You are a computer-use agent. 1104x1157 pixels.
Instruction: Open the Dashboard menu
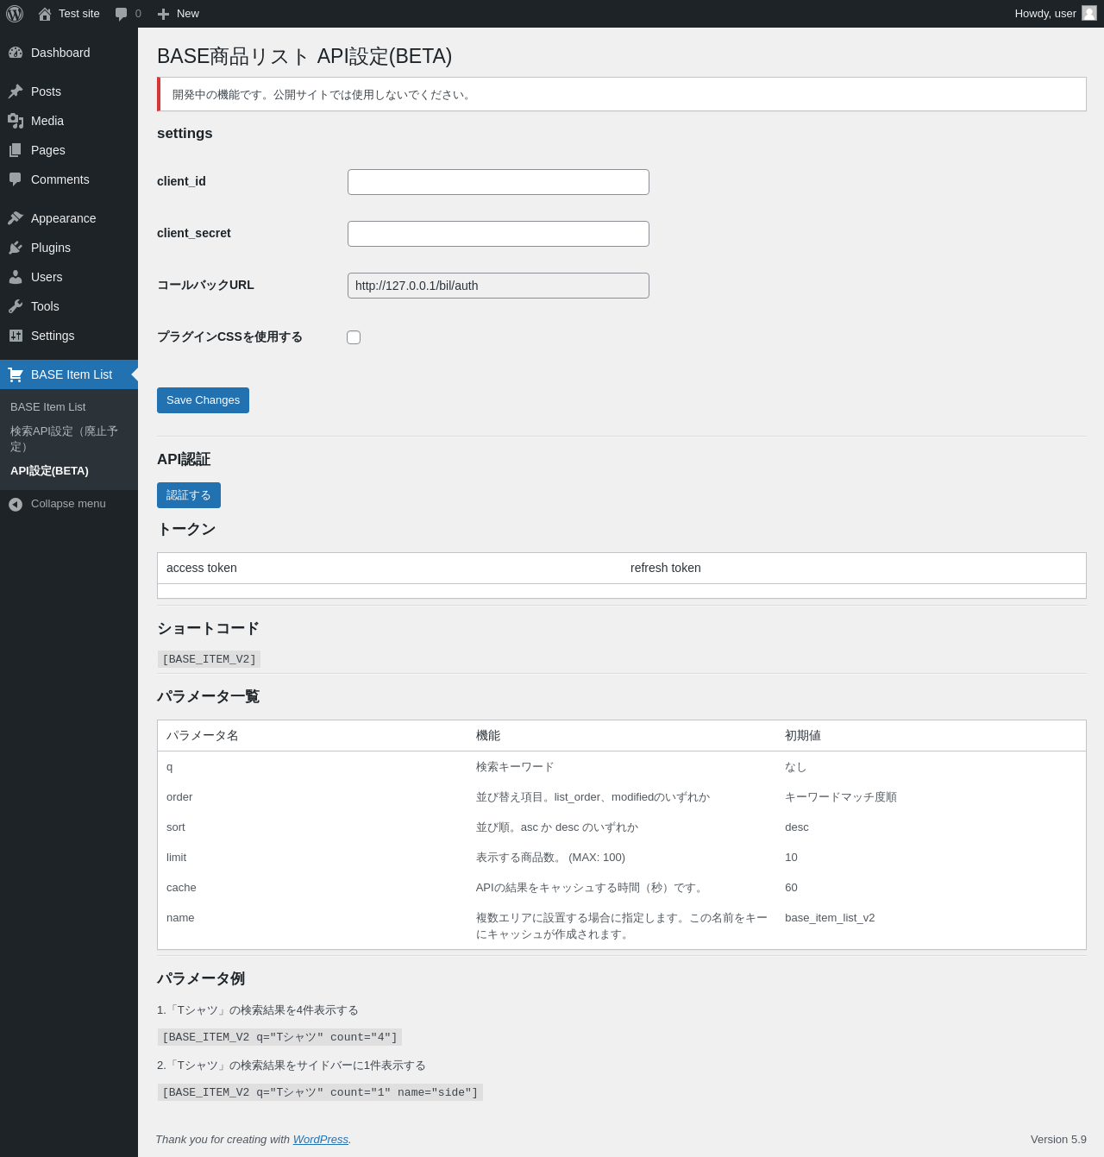(69, 53)
